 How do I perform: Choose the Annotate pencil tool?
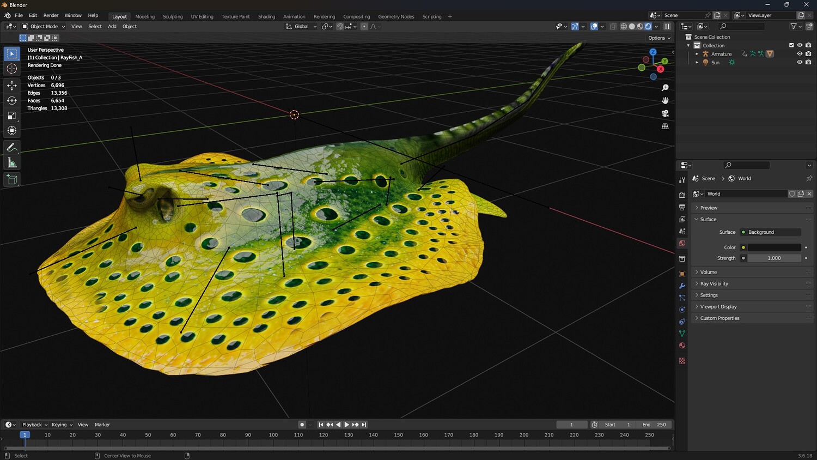[x=12, y=148]
